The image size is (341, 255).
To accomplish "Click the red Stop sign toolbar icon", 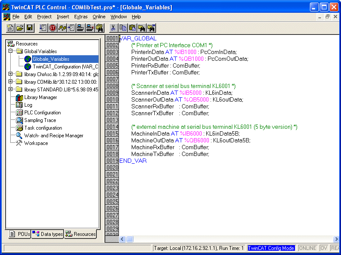I will click(x=52, y=28).
